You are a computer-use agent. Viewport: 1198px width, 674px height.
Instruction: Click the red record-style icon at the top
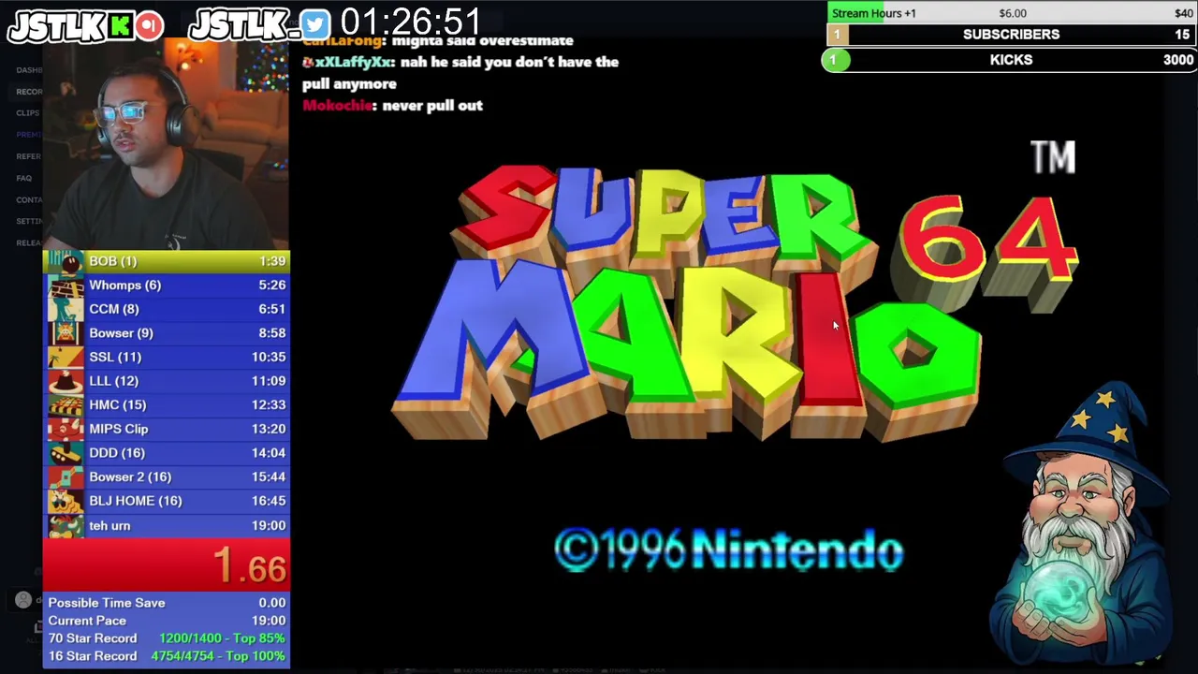coord(149,25)
